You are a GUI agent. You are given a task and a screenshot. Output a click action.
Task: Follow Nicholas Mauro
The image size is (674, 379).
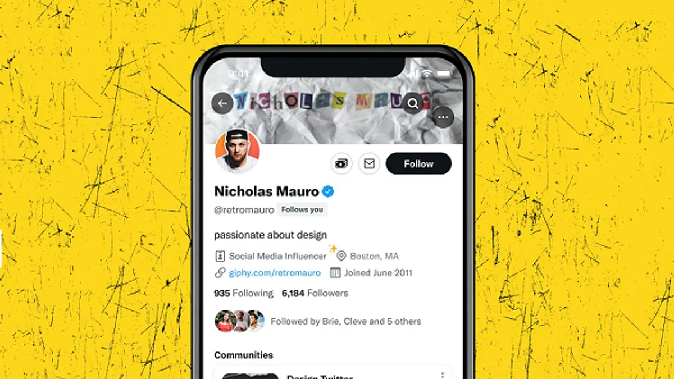pyautogui.click(x=418, y=164)
